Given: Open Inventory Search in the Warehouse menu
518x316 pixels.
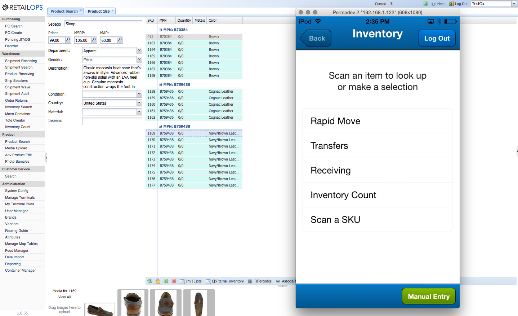Looking at the screenshot, I should click(x=18, y=107).
